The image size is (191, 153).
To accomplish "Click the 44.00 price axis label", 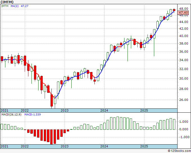I will 184,22.
